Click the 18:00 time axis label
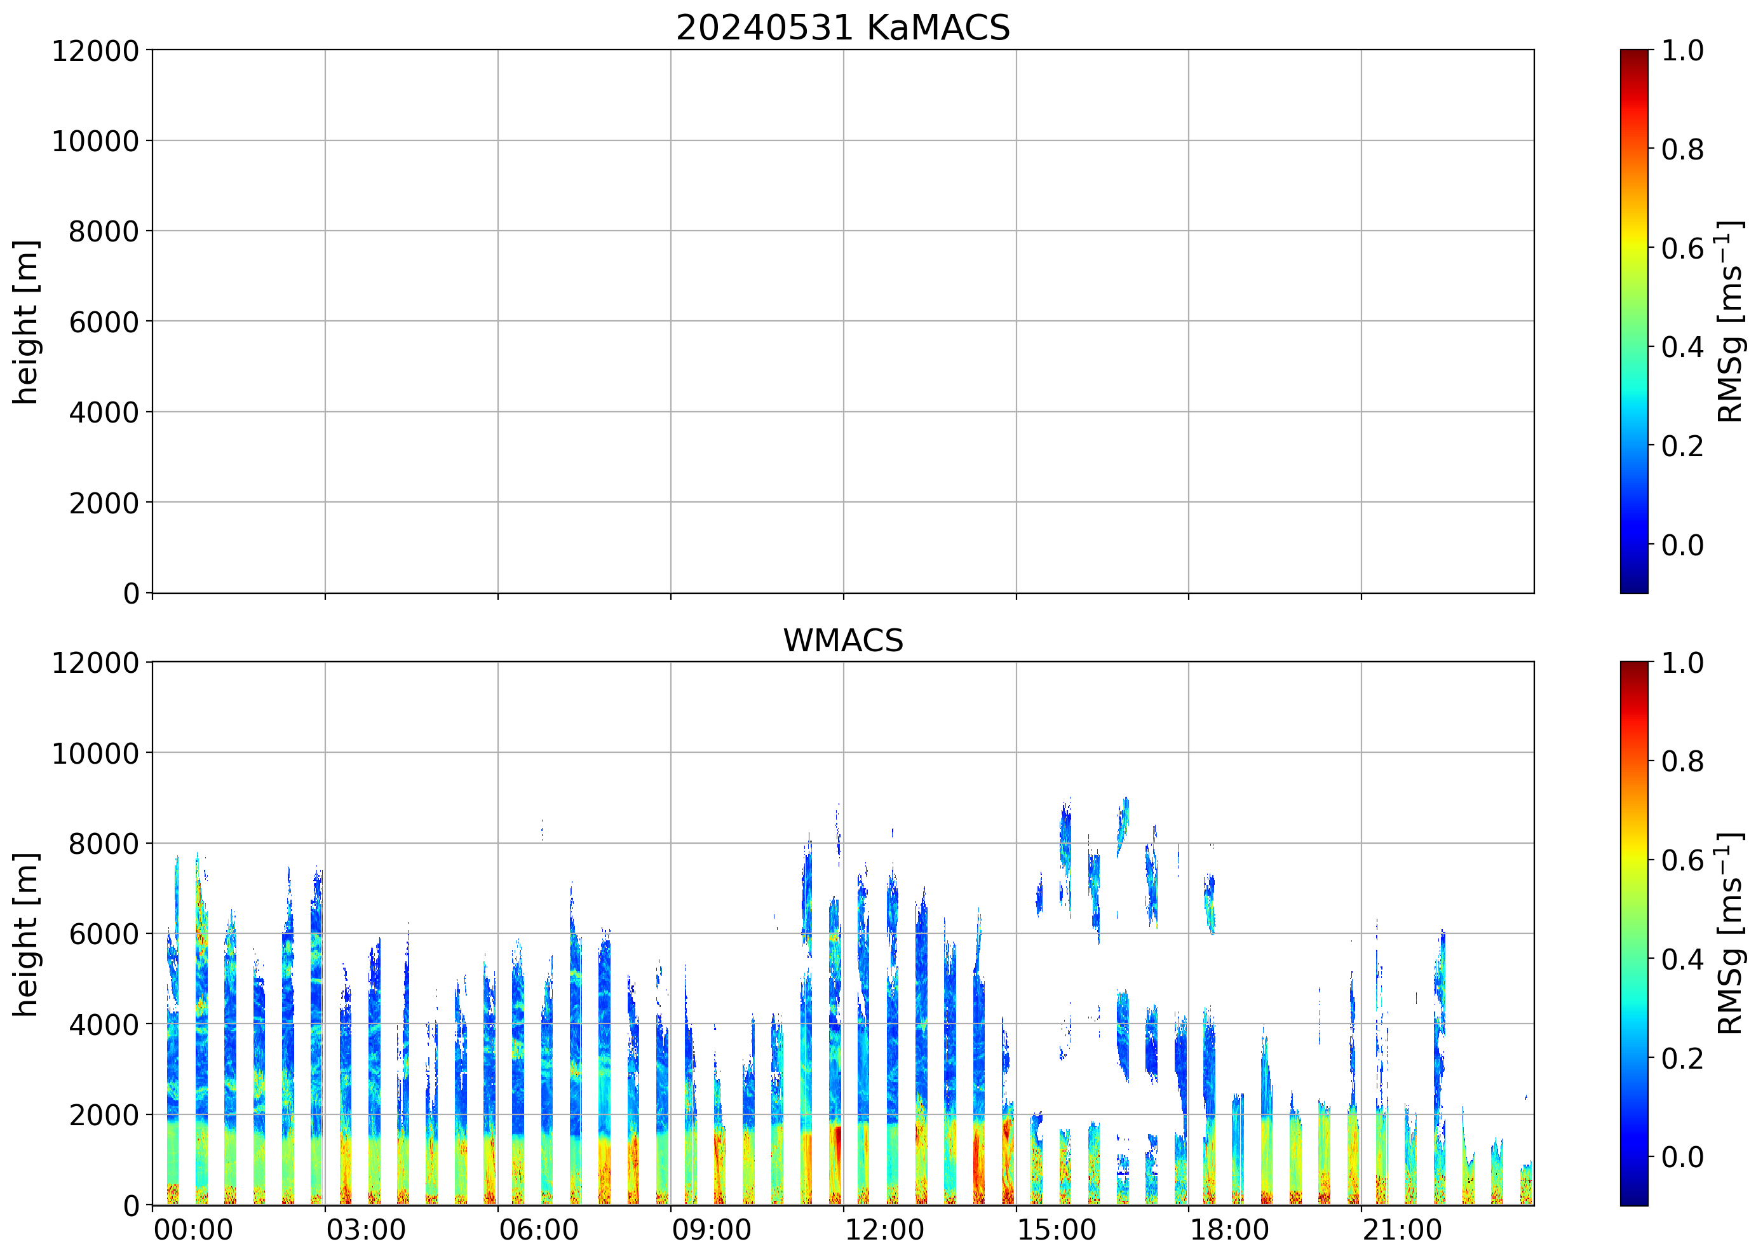This screenshot has width=1763, height=1258. (x=1229, y=1230)
